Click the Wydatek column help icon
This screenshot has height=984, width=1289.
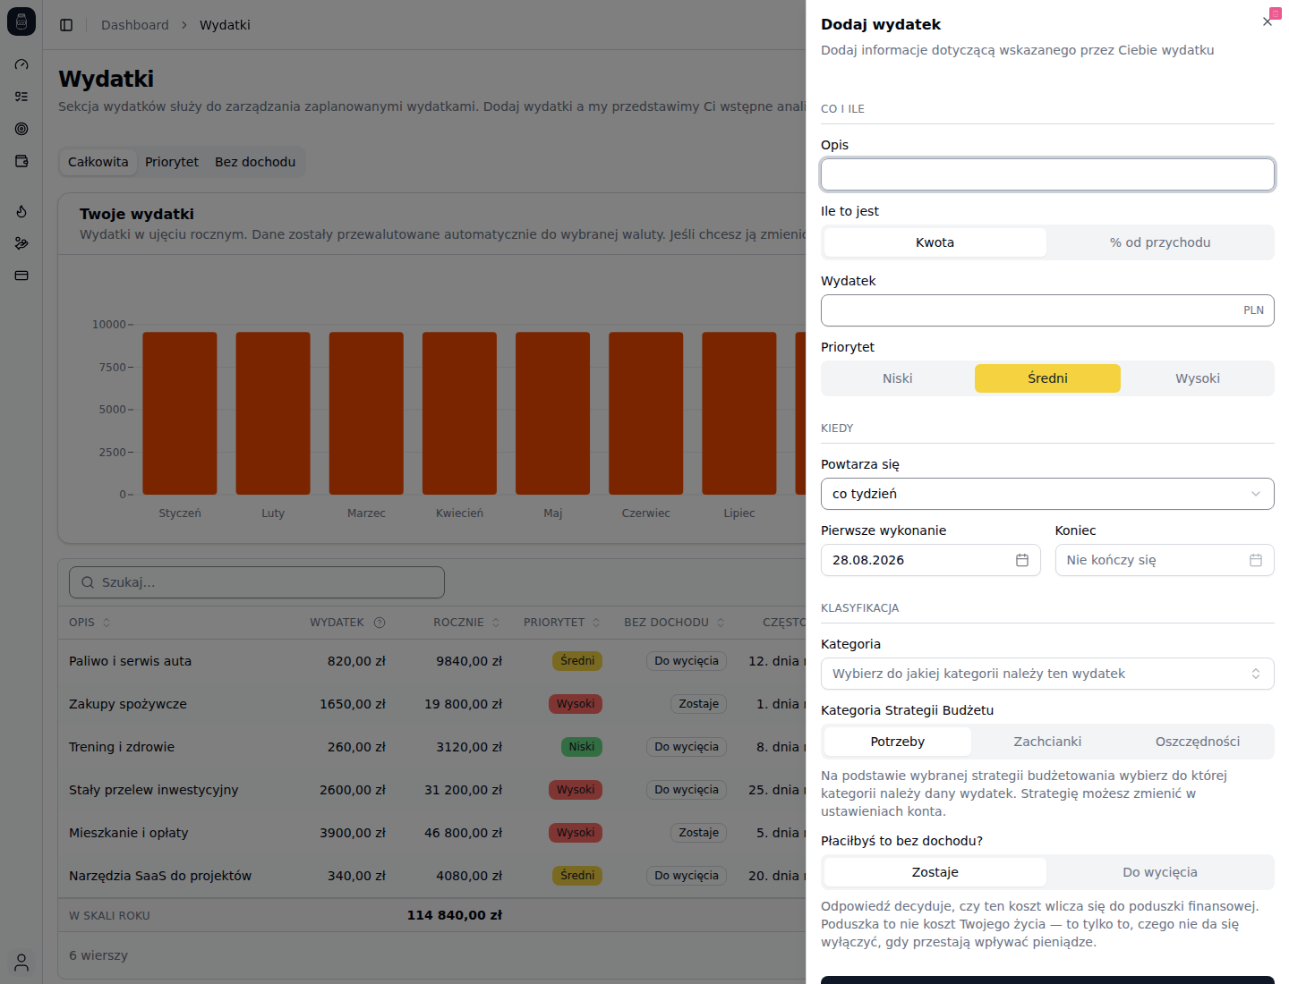[380, 623]
